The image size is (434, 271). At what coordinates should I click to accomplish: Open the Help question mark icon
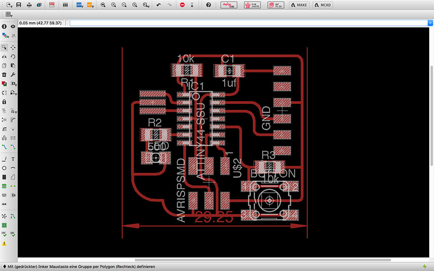pos(208,5)
